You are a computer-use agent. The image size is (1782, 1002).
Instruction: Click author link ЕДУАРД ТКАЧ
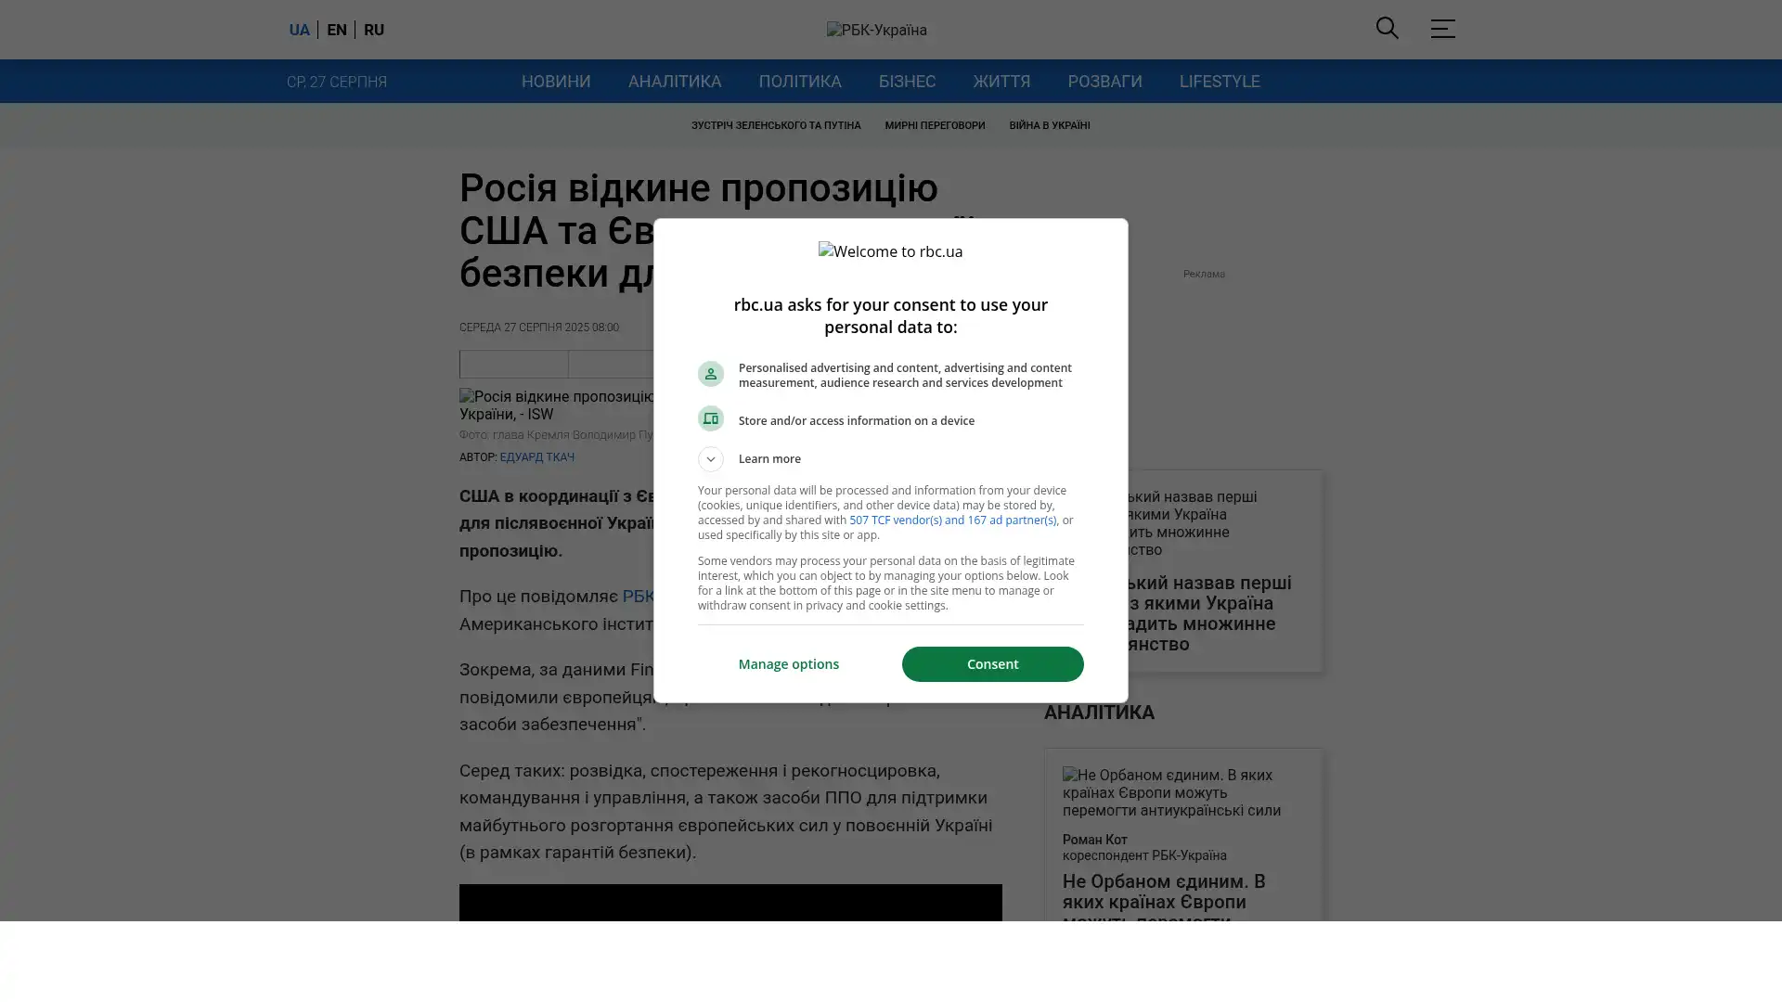(536, 457)
